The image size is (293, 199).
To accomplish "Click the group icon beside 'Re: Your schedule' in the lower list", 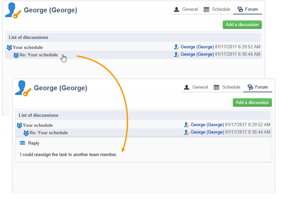I will [x=26, y=133].
